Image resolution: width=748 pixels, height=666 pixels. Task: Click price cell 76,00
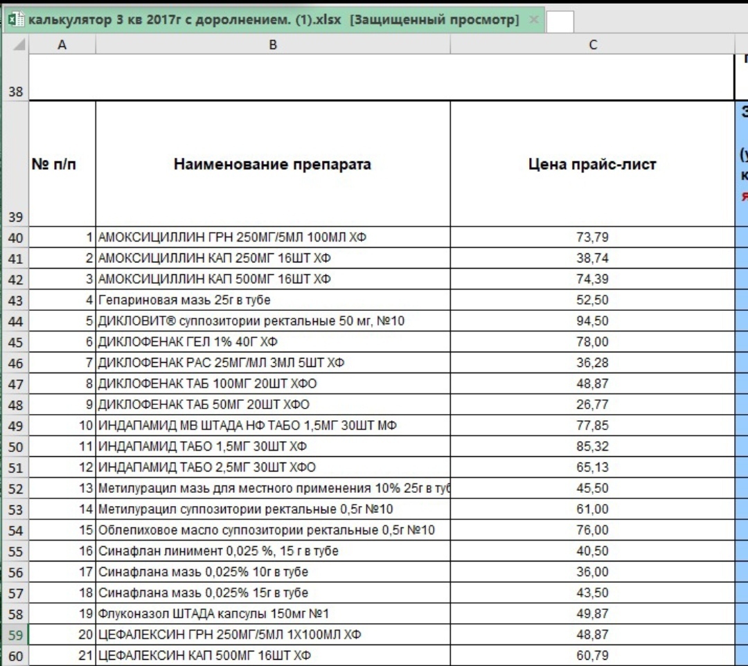pyautogui.click(x=592, y=530)
